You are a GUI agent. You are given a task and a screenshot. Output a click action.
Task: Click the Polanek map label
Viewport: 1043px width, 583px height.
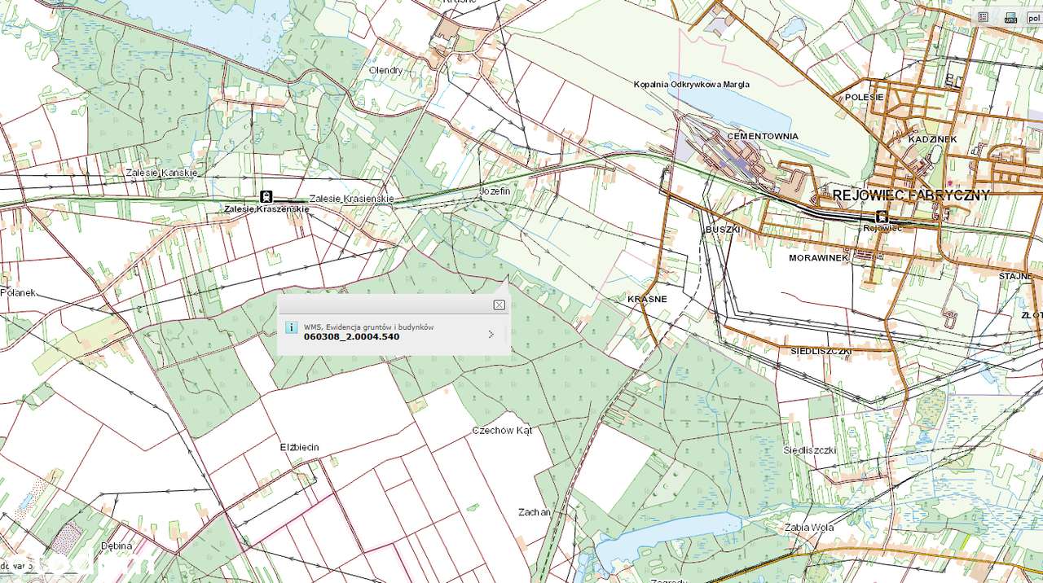tap(18, 292)
